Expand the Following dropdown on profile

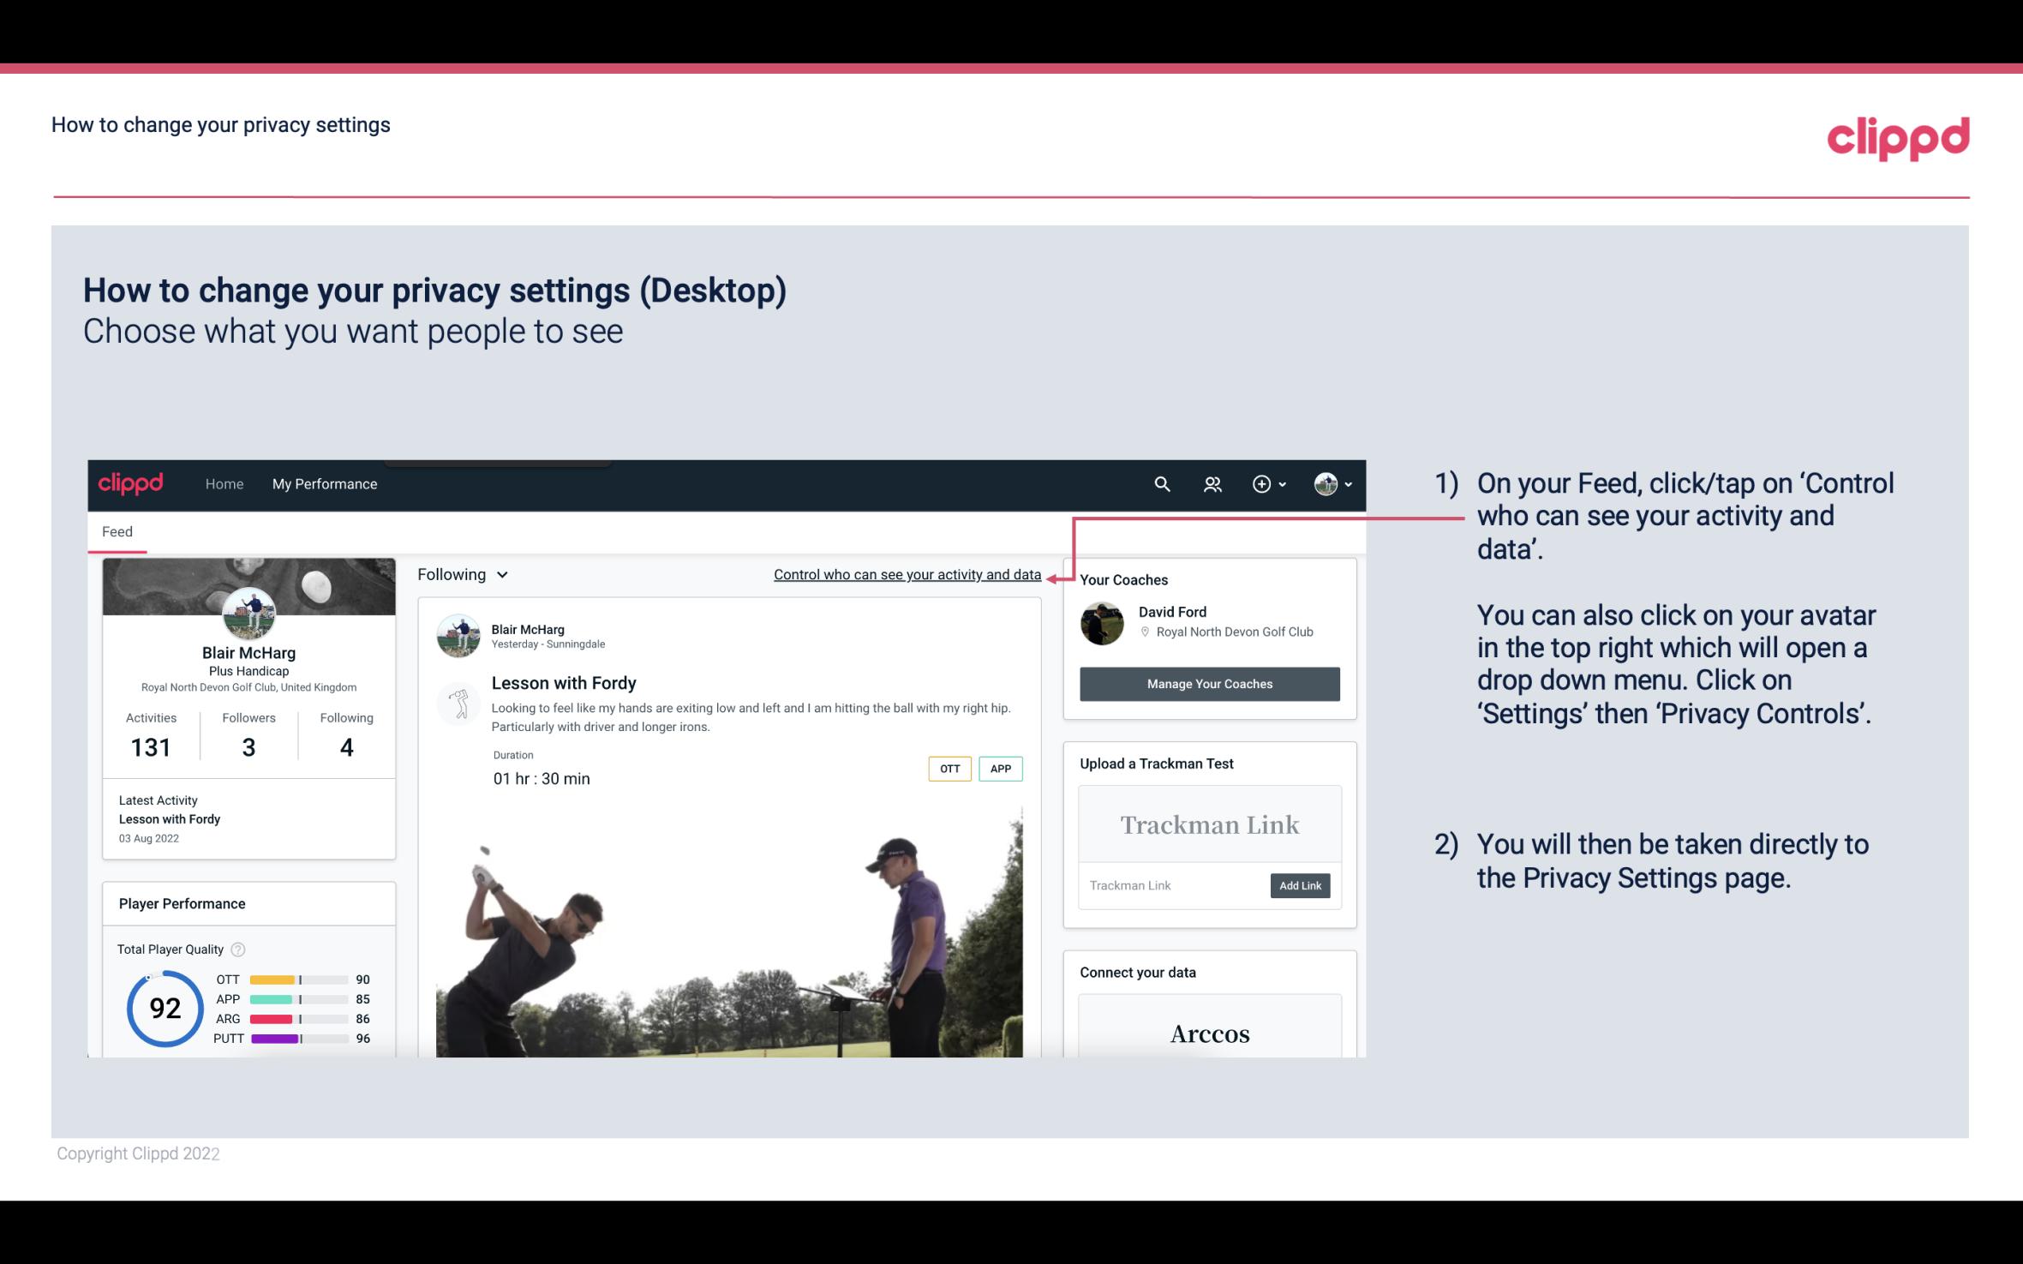click(461, 574)
